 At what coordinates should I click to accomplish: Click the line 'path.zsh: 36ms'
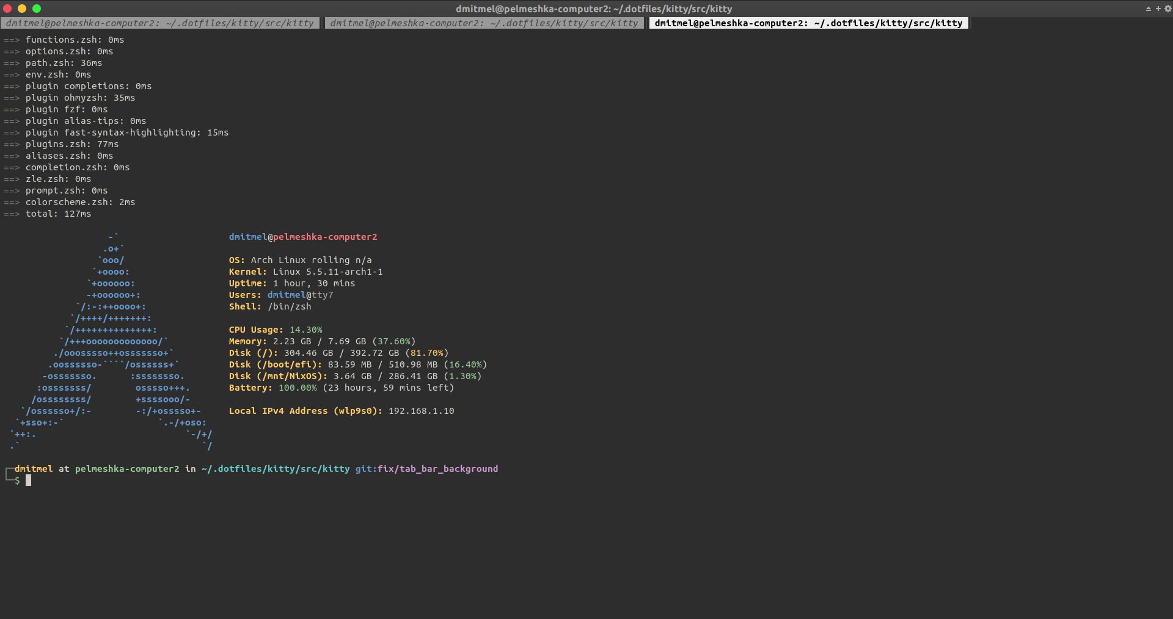coord(53,63)
